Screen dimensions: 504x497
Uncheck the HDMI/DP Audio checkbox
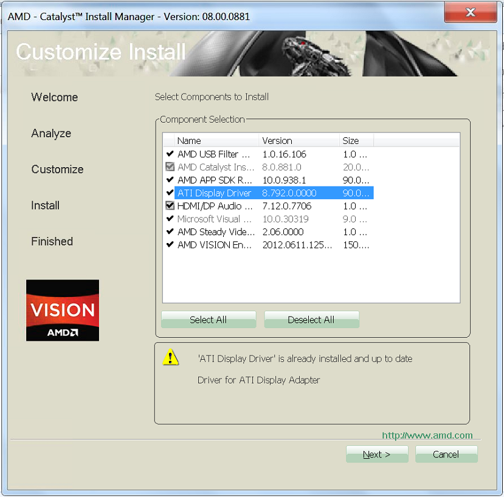click(170, 205)
